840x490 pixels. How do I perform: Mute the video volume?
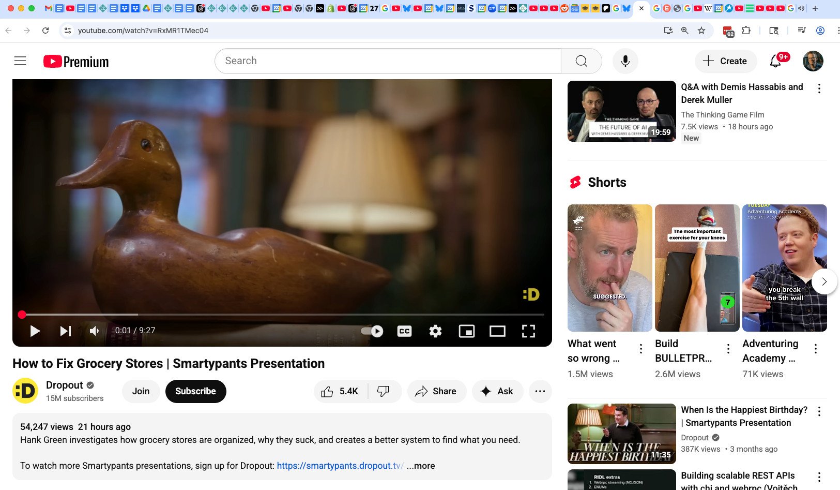(x=95, y=331)
